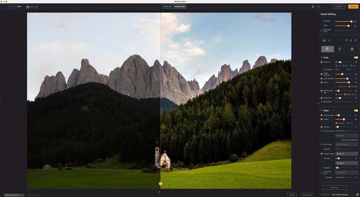Select the single image view mode
This screenshot has width=360, height=197.
pyautogui.click(x=28, y=7)
